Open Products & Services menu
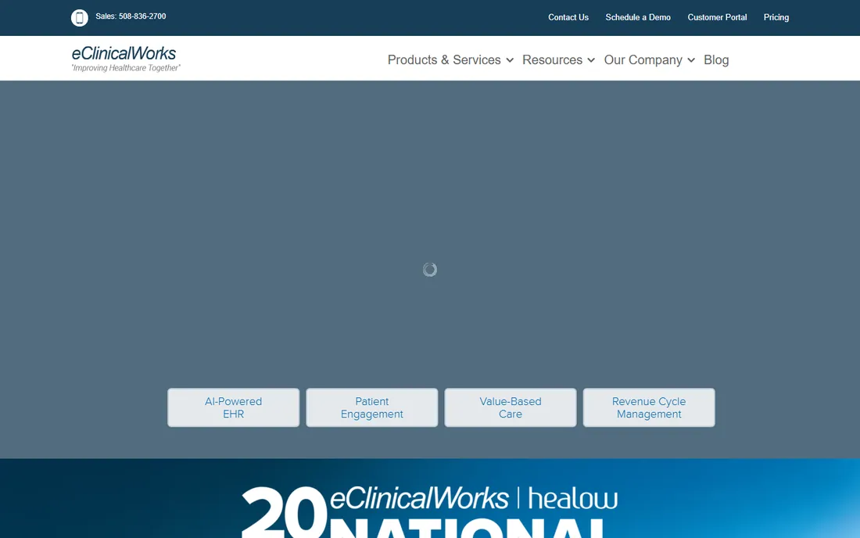860x538 pixels. coord(444,59)
